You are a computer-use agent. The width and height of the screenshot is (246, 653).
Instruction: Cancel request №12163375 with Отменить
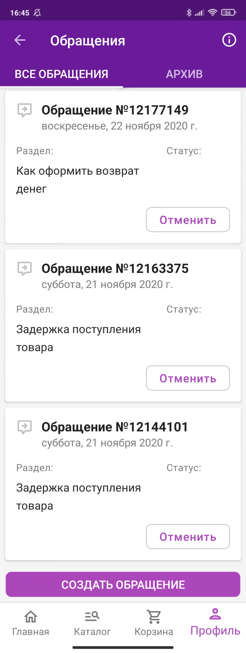tap(188, 378)
